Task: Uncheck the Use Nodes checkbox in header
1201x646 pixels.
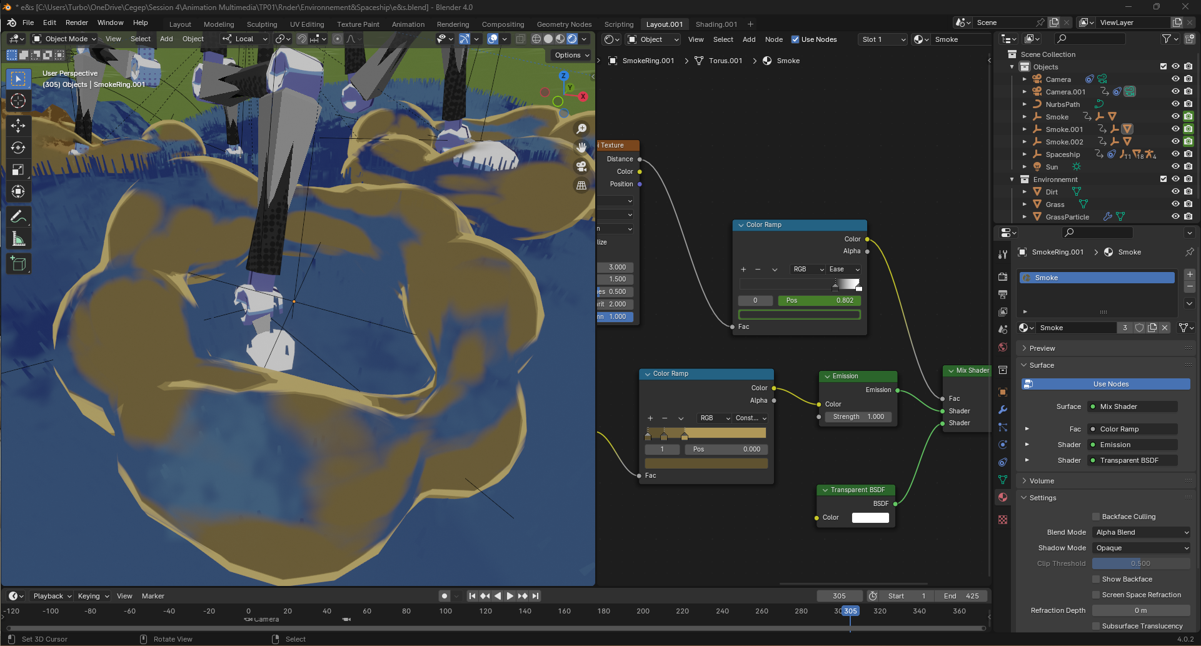Action: tap(795, 39)
